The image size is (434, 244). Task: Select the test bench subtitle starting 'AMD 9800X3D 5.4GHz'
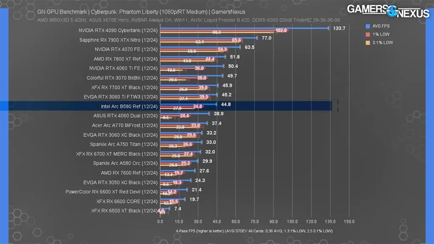[189, 20]
